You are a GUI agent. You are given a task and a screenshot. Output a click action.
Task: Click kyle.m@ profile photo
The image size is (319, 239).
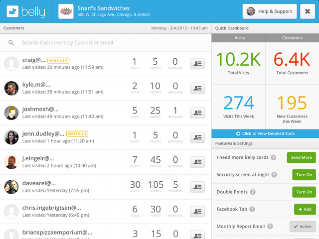click(x=11, y=88)
